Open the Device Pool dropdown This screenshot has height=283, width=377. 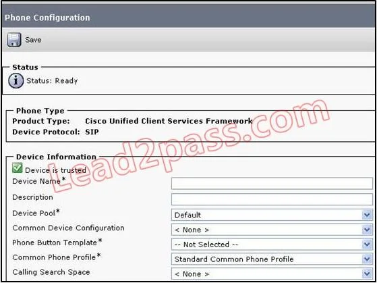[272, 215]
